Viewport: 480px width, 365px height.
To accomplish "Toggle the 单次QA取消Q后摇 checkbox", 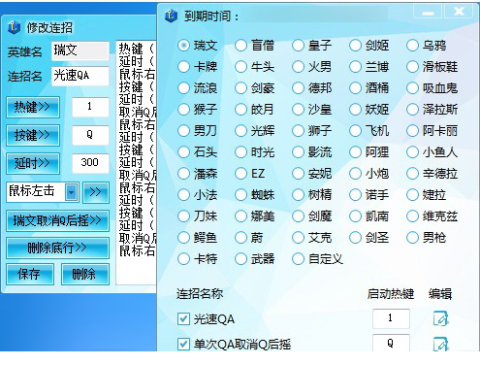I will pyautogui.click(x=183, y=344).
